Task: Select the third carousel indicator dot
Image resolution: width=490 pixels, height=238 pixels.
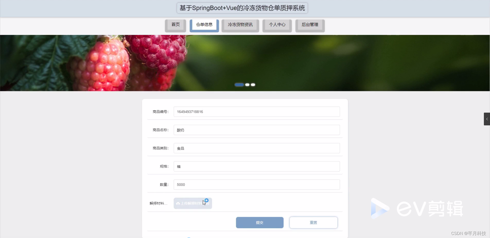Action: click(253, 85)
